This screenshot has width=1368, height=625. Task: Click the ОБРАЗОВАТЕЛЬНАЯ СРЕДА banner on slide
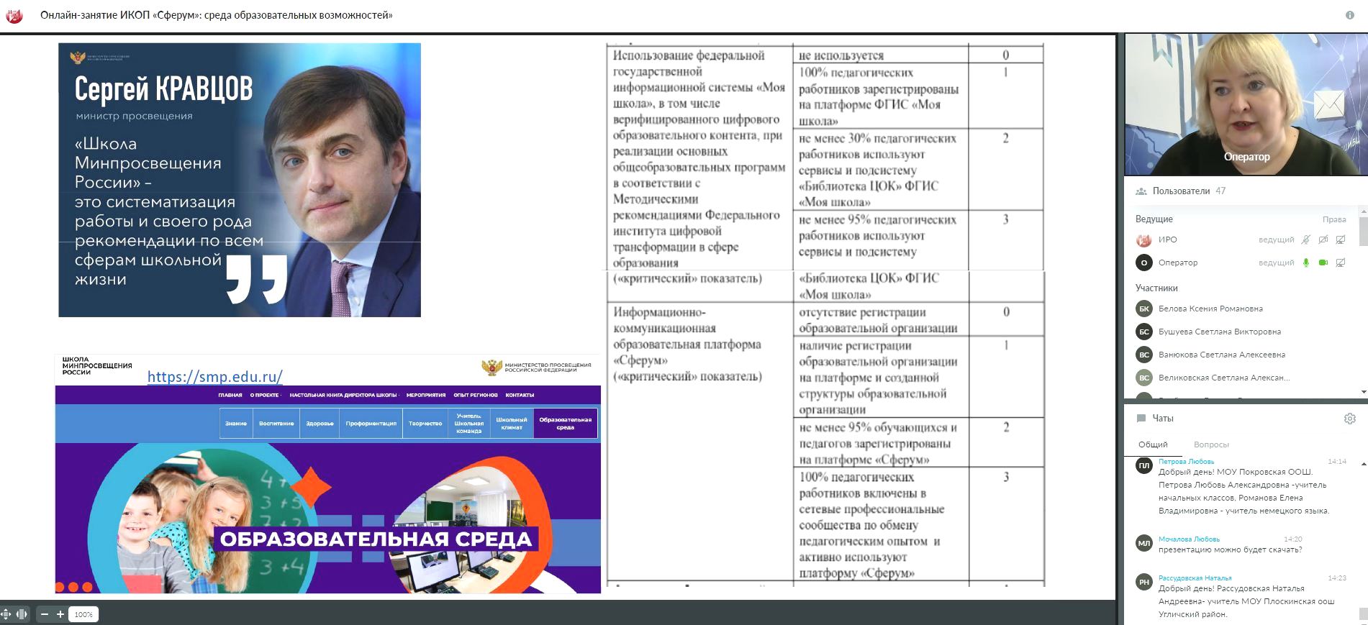point(376,539)
